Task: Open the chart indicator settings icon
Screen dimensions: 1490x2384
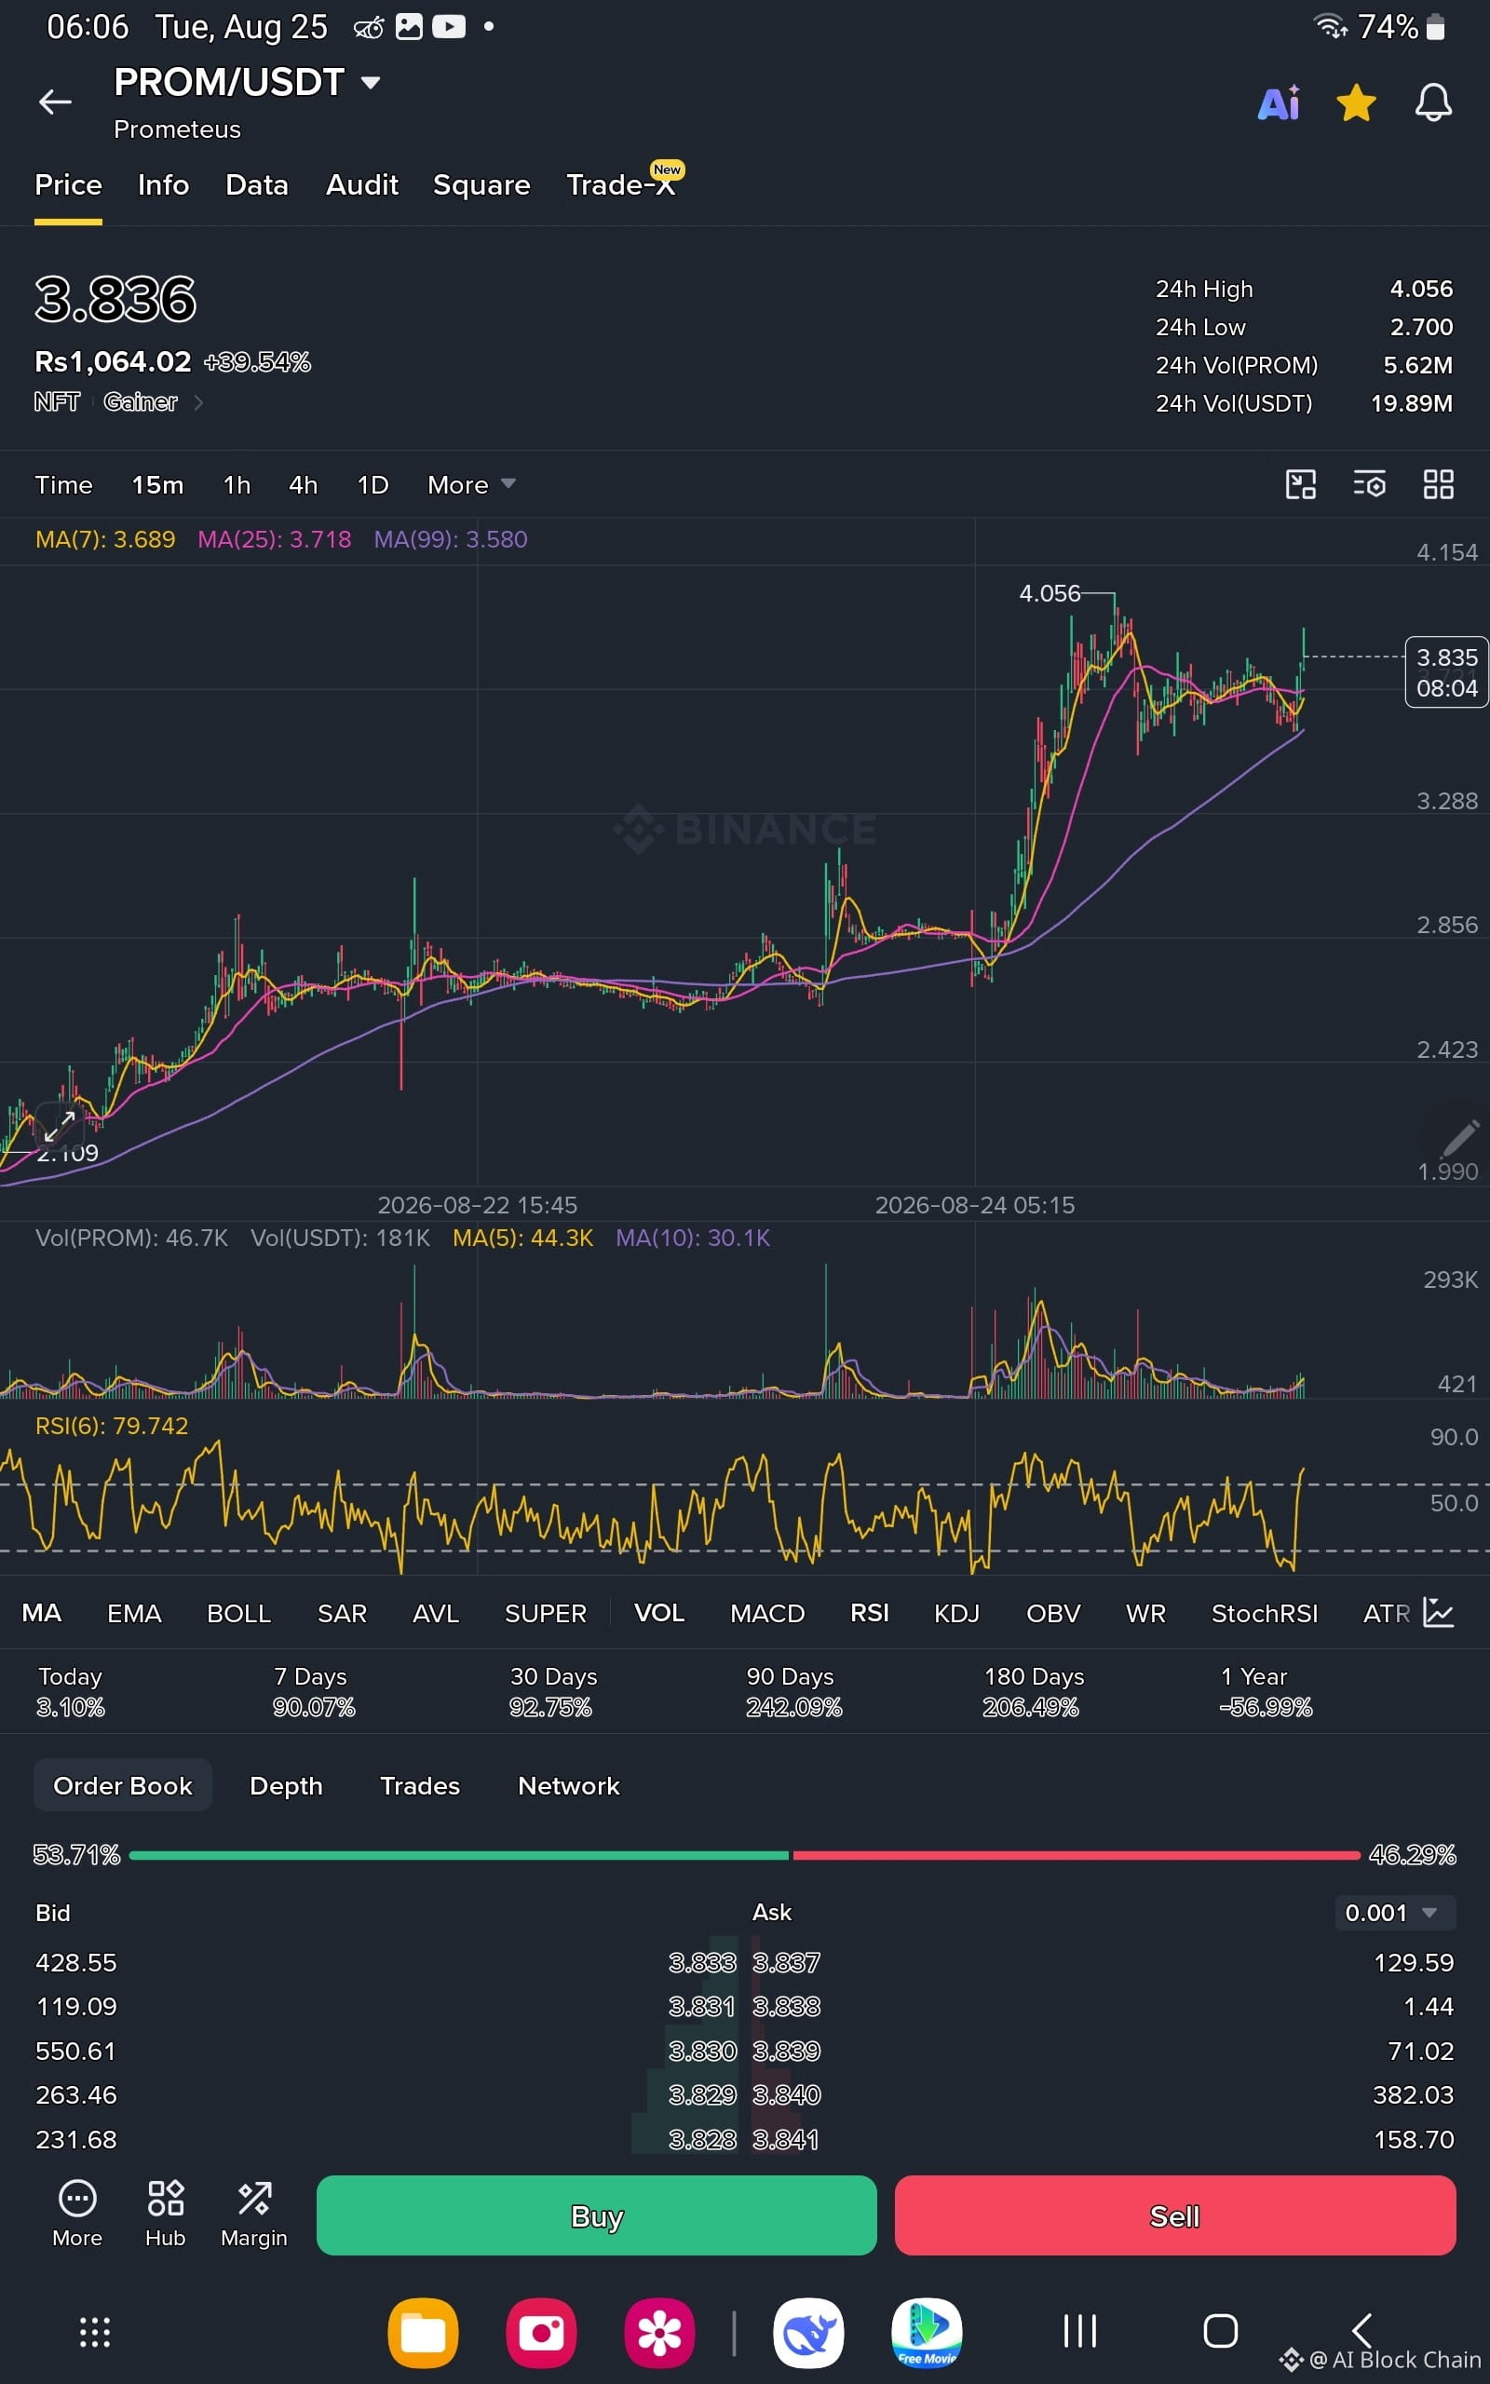Action: tap(1369, 483)
